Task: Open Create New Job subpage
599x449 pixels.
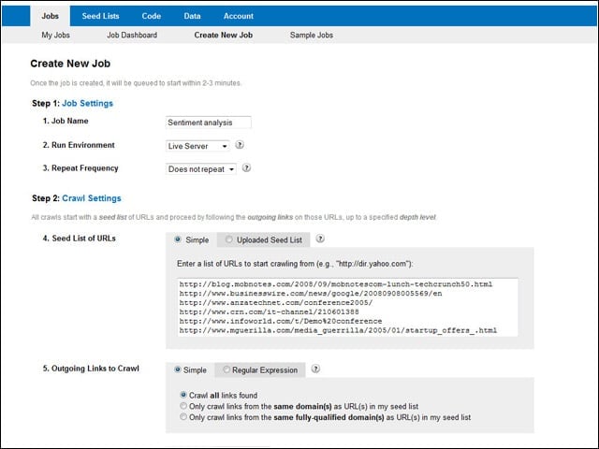Action: click(x=224, y=36)
